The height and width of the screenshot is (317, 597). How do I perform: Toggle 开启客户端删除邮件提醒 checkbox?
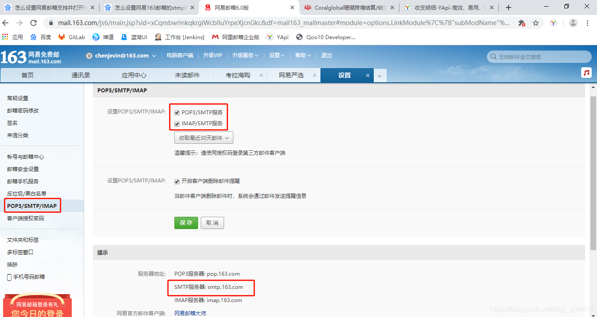coord(177,181)
